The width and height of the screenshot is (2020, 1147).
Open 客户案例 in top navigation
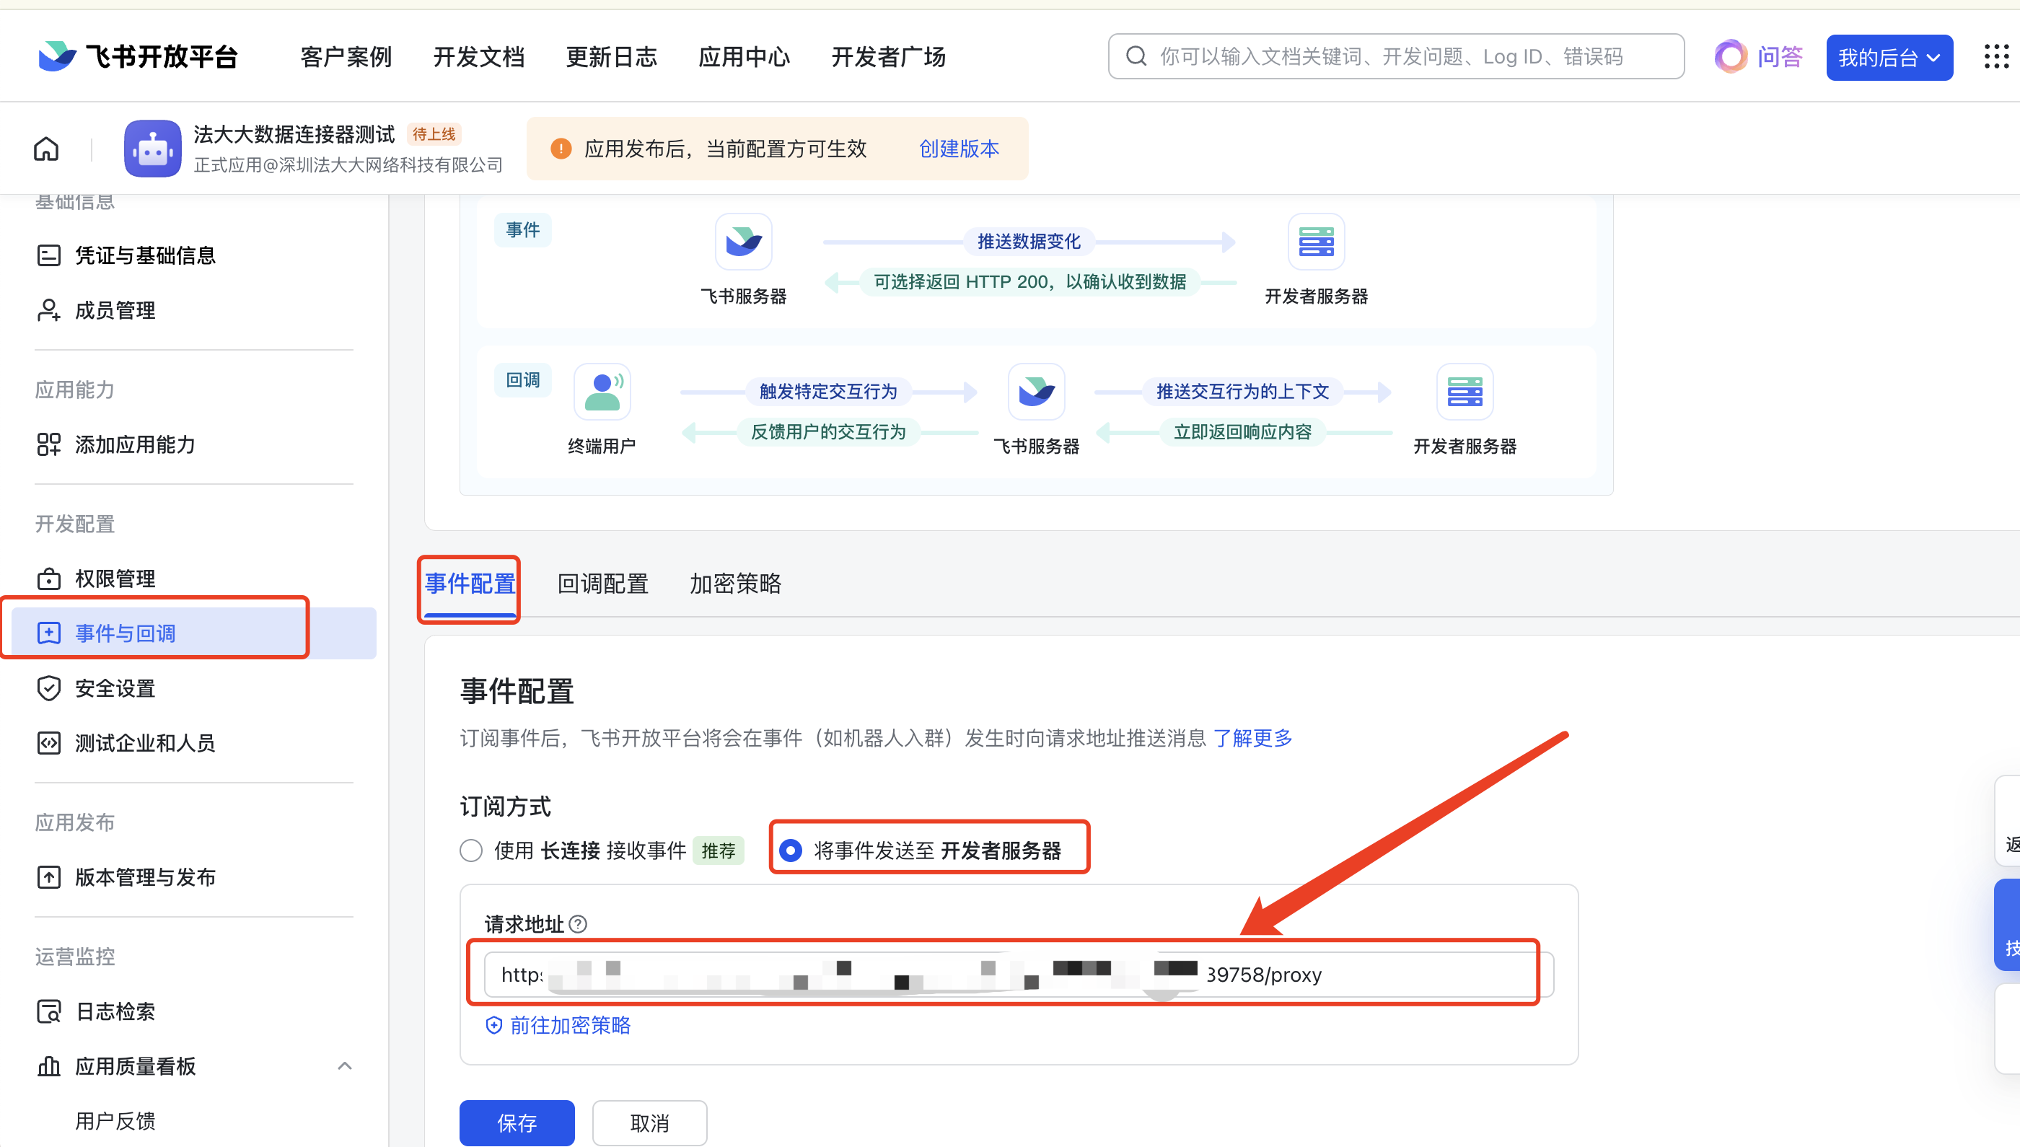pyautogui.click(x=346, y=57)
